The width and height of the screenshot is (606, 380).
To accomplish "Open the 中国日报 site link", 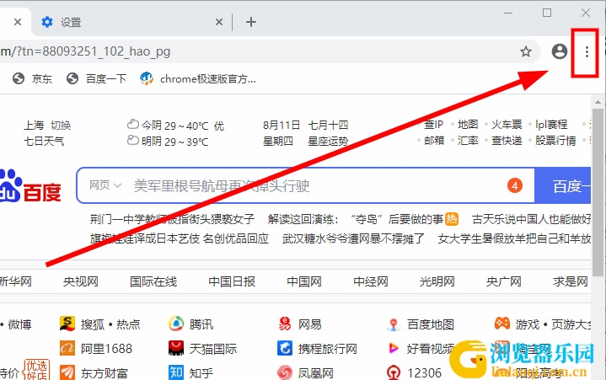I will 232,281.
